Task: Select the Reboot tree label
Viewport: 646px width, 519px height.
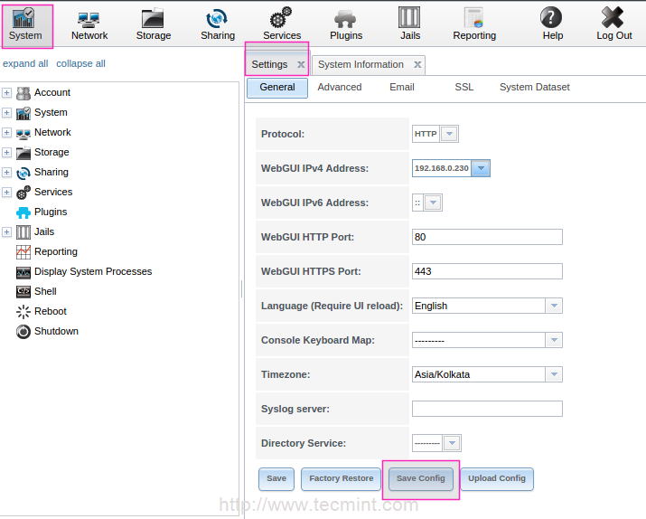Action: (x=51, y=312)
